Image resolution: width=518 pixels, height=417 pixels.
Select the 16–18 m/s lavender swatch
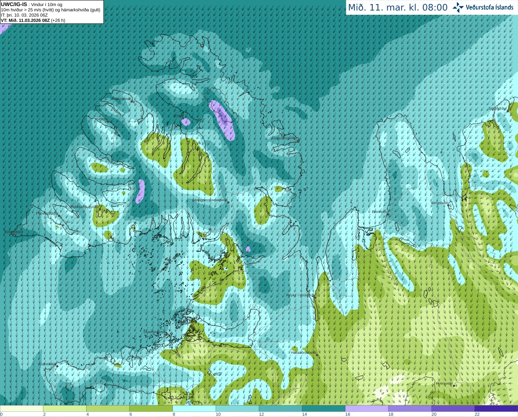(x=367, y=408)
